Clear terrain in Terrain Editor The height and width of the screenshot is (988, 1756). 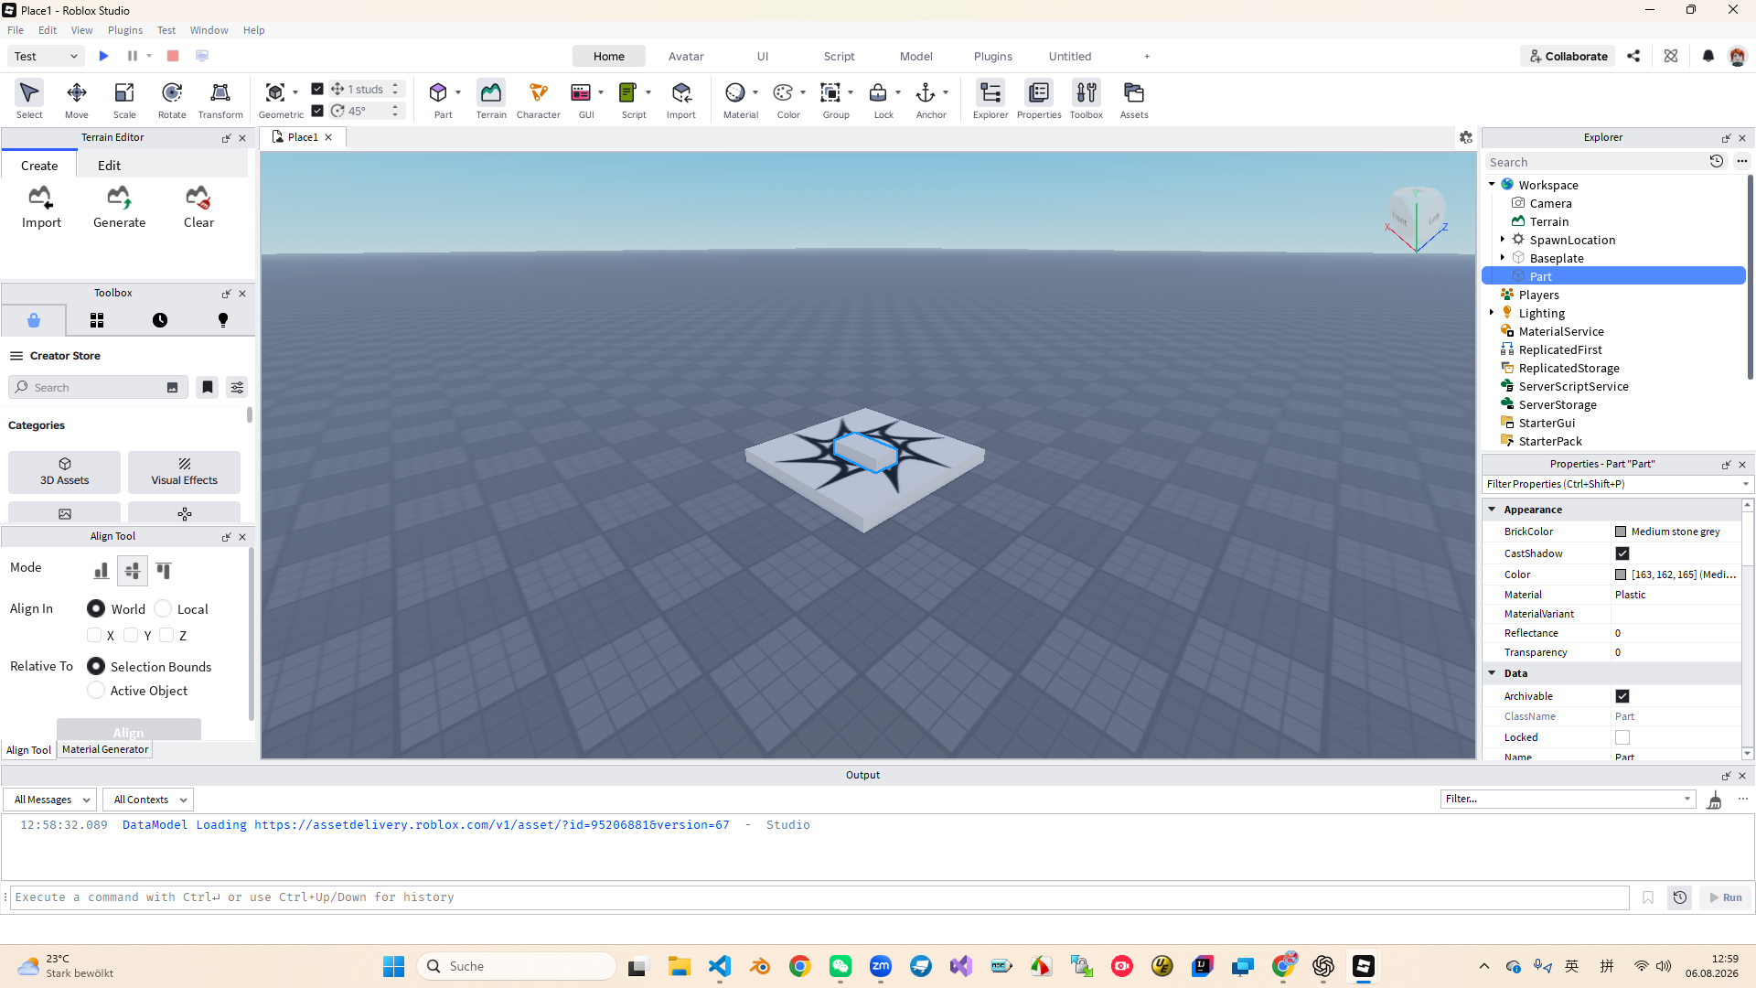[198, 209]
